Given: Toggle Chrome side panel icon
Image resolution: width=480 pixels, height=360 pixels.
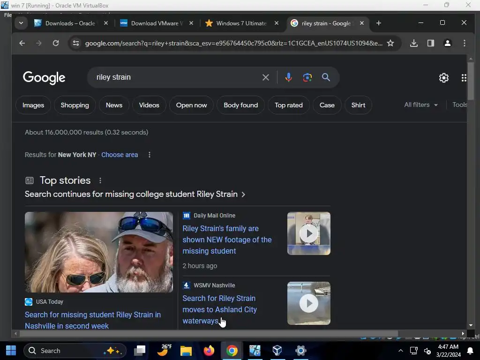Looking at the screenshot, I should point(431,43).
